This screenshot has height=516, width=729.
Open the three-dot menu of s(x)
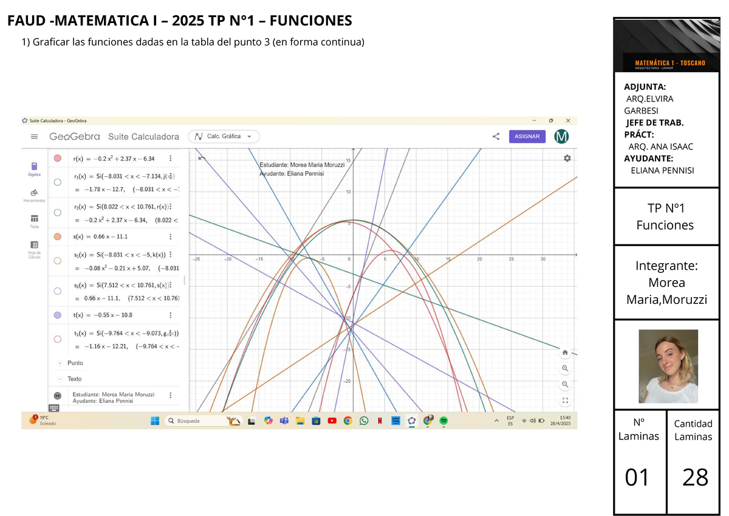coord(171,236)
